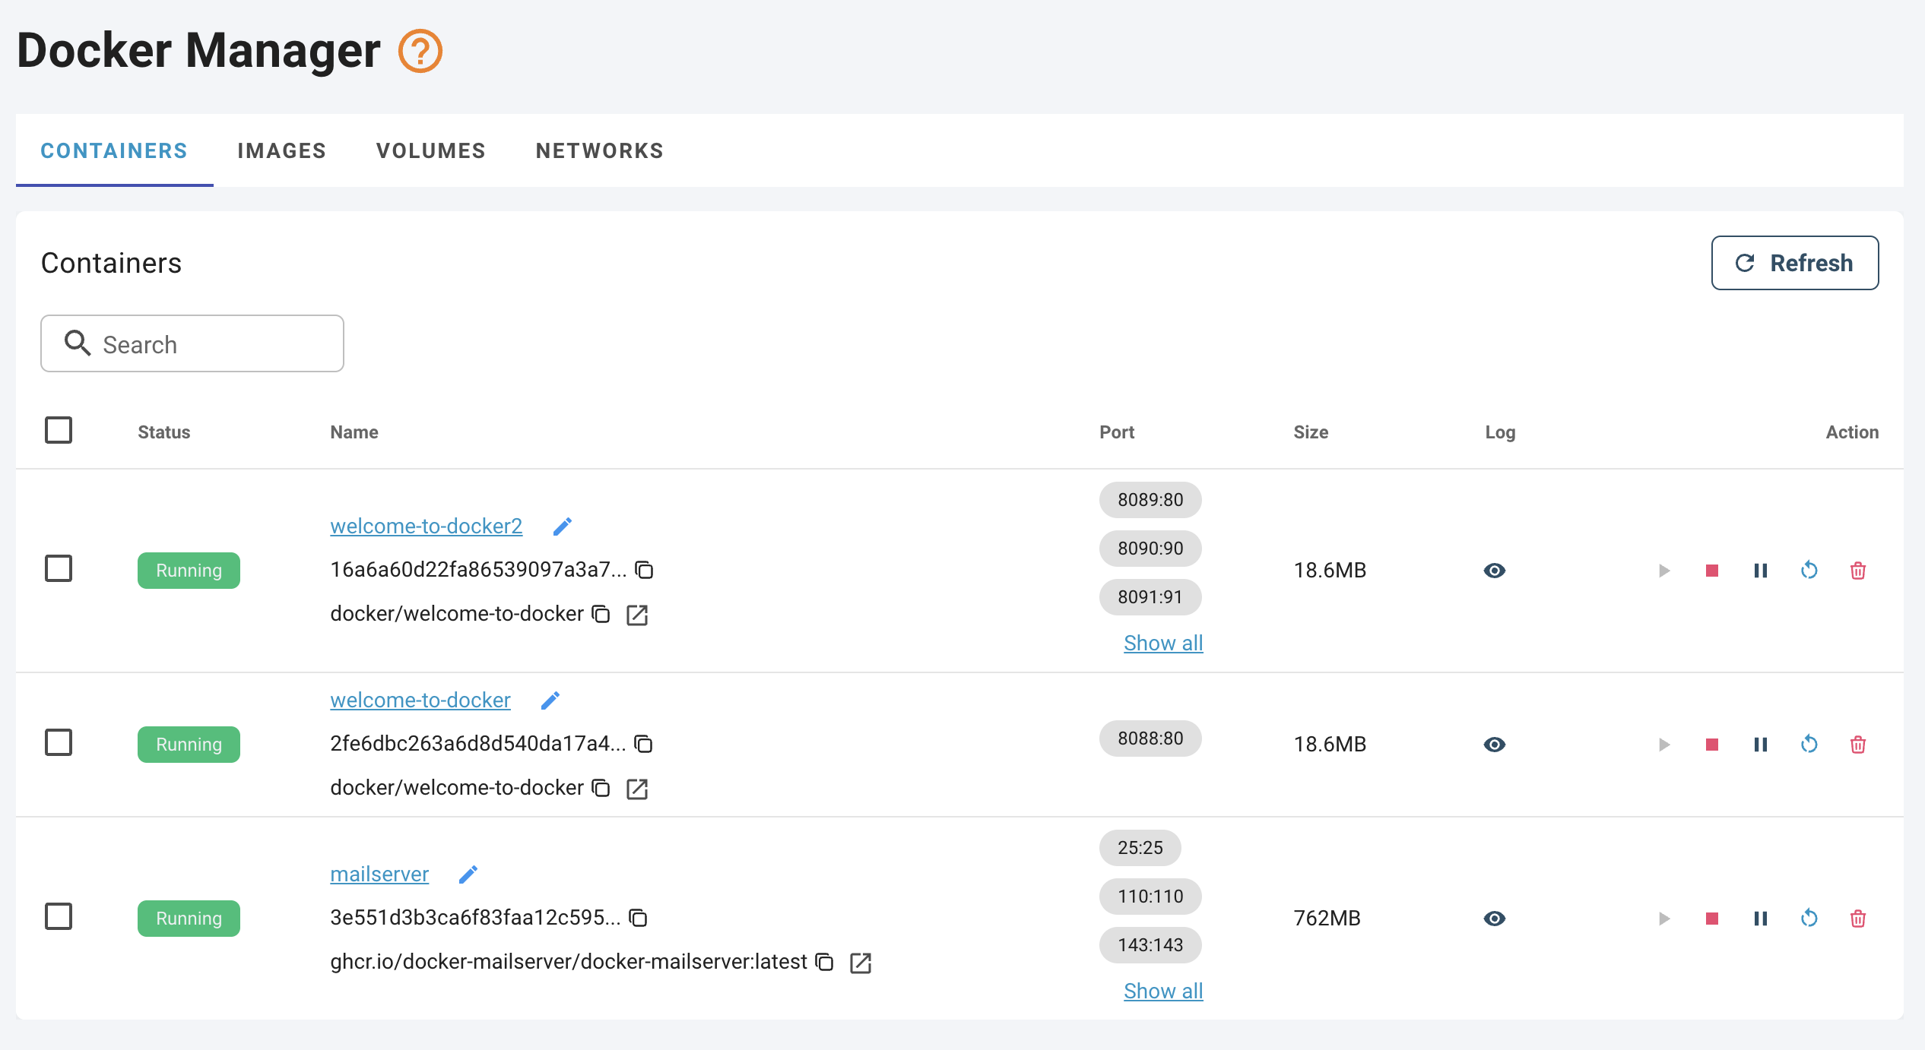Image resolution: width=1925 pixels, height=1050 pixels.
Task: Open the Networks tab
Action: click(599, 150)
